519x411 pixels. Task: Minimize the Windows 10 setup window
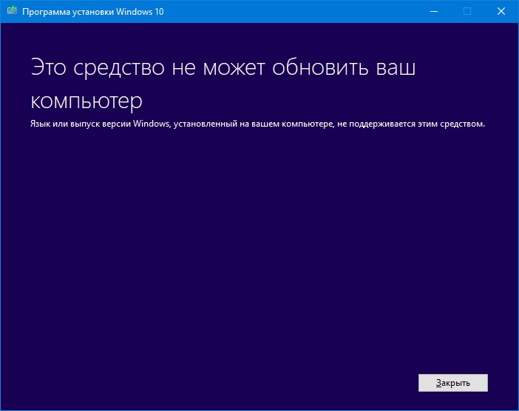434,11
